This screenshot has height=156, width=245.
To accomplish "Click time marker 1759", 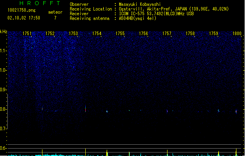I will 213,34.
